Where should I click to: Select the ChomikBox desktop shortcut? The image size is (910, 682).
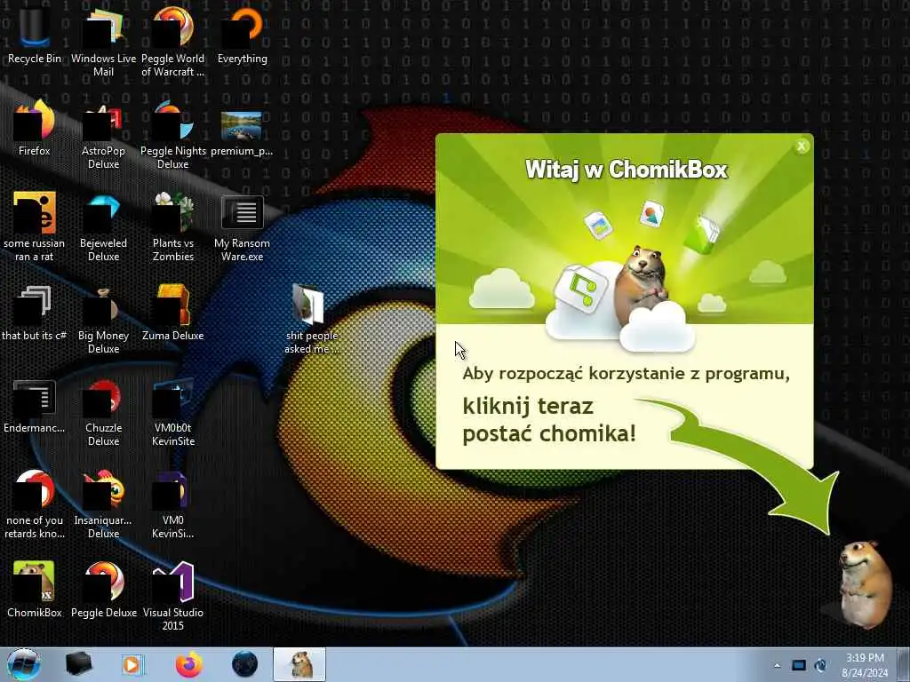[x=35, y=590]
